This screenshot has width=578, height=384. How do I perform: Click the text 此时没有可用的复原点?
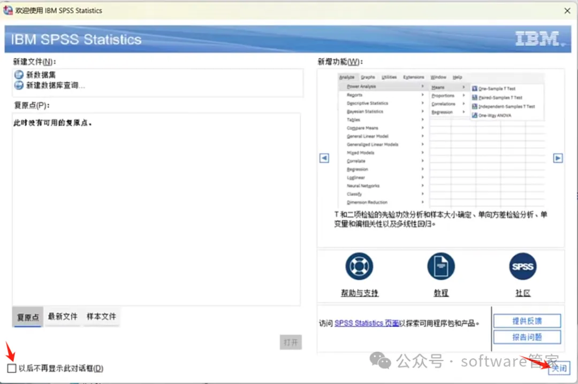(x=52, y=123)
